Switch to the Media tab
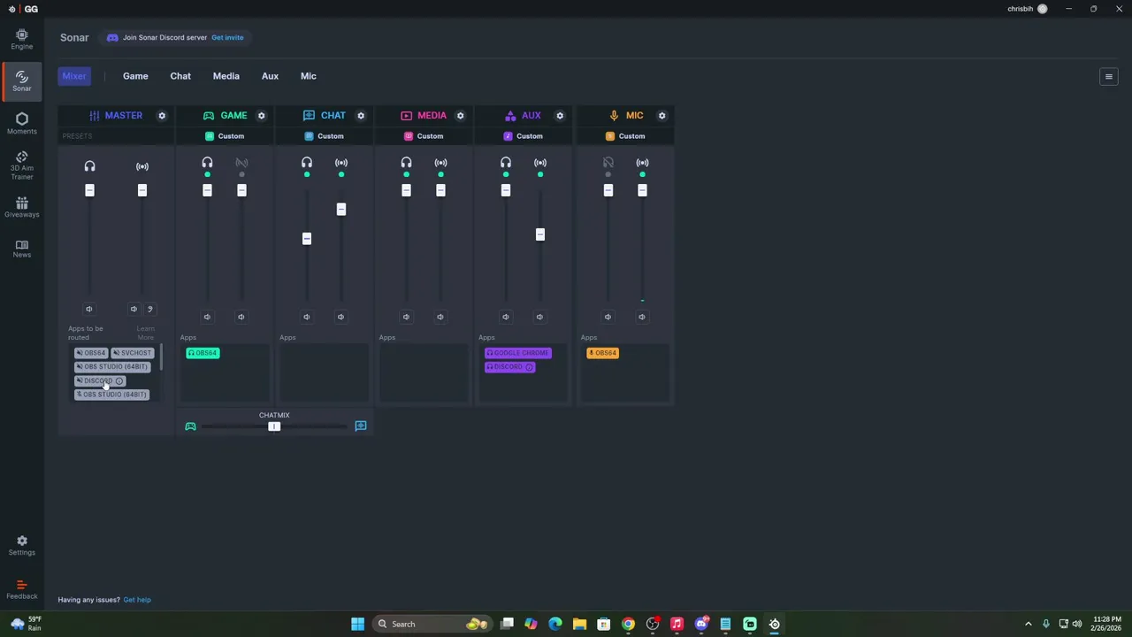Viewport: 1132px width, 637px height. (226, 76)
